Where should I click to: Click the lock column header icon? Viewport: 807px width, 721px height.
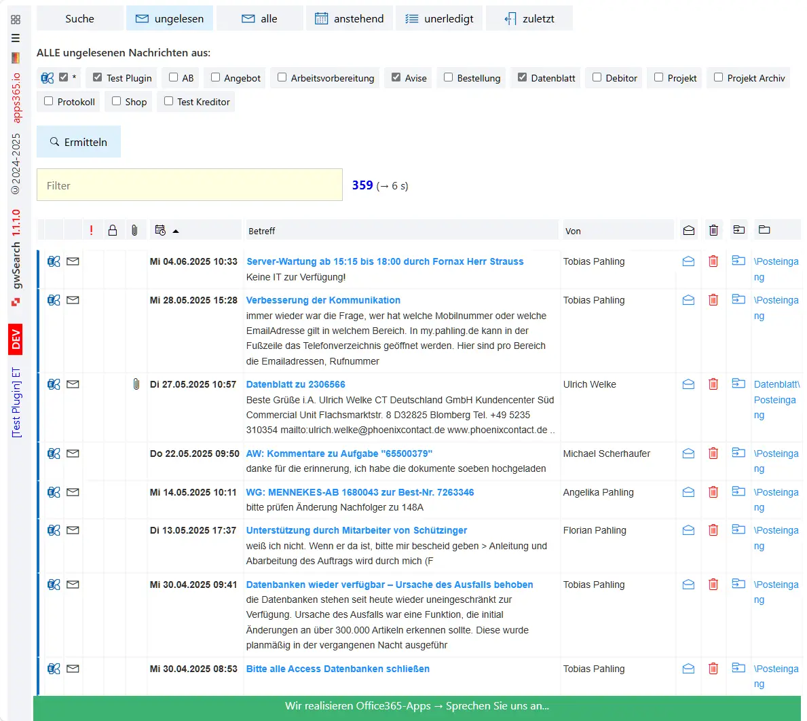tap(113, 230)
